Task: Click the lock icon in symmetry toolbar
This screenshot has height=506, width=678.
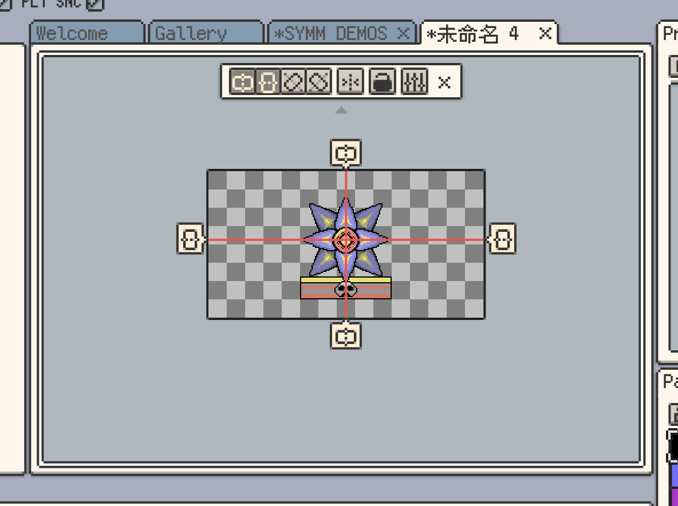Action: (x=382, y=82)
